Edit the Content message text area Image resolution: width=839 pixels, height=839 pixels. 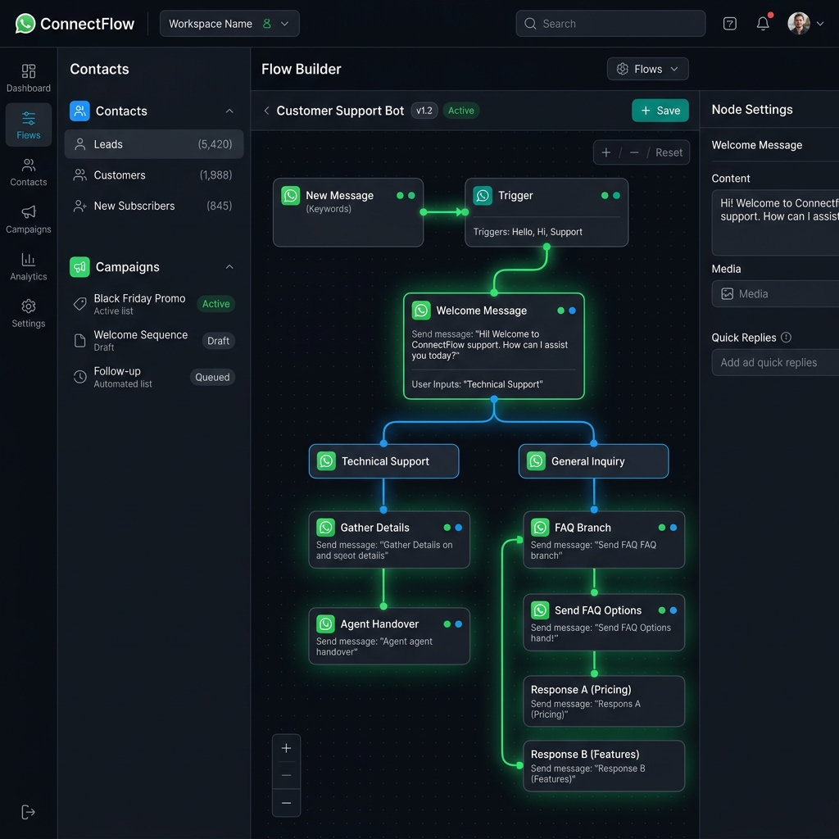click(775, 223)
